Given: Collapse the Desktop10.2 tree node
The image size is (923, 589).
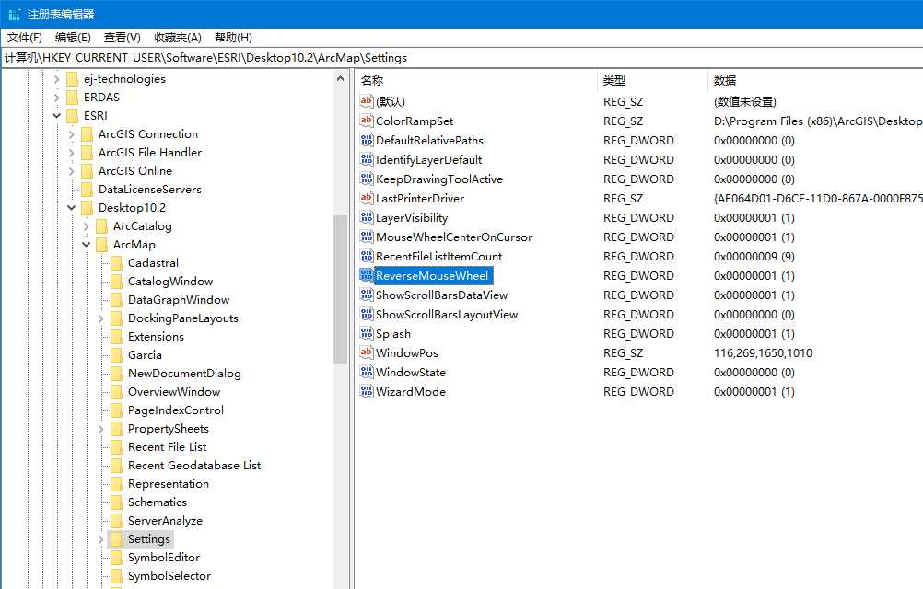Looking at the screenshot, I should [71, 207].
